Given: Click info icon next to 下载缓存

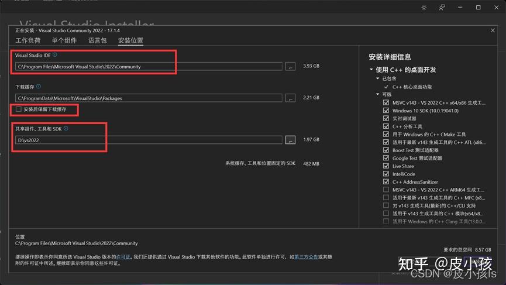Looking at the screenshot, I should point(39,87).
